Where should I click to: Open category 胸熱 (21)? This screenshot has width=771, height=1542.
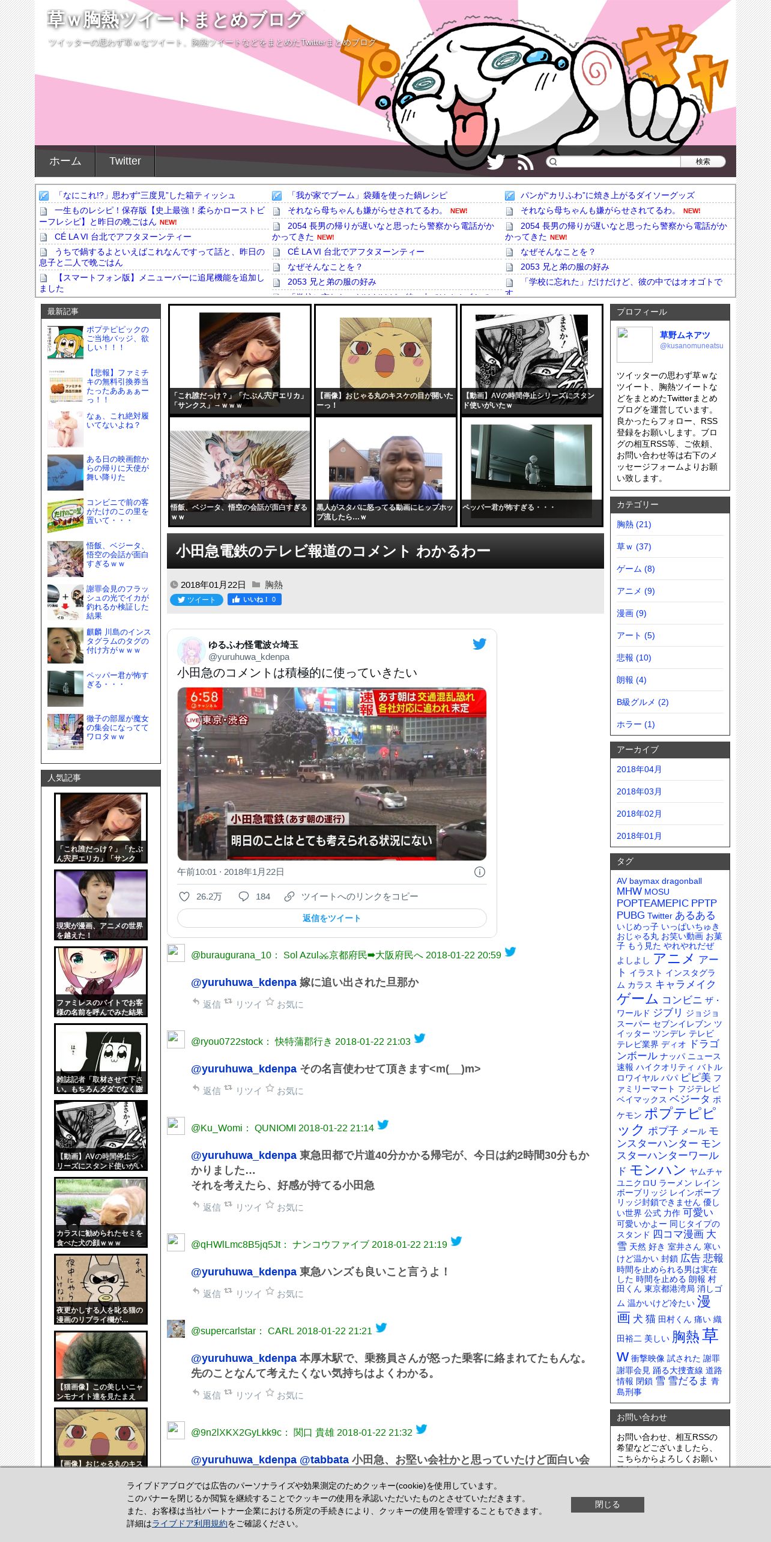(633, 524)
